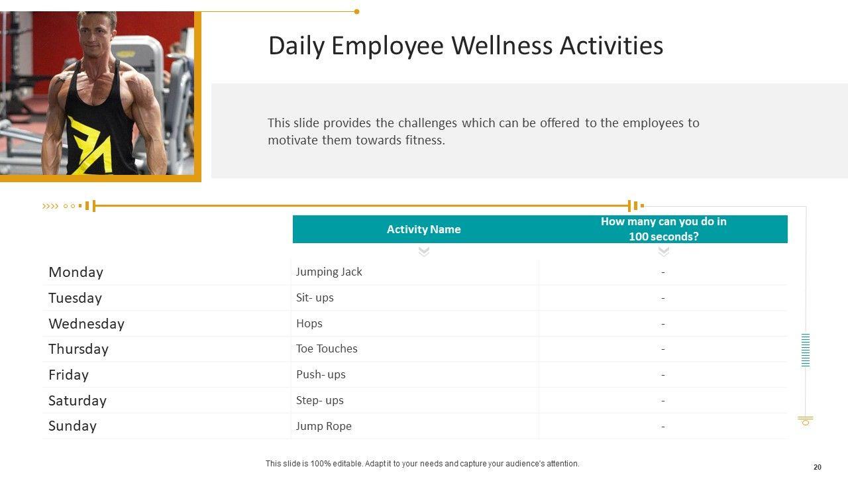The width and height of the screenshot is (848, 477).
Task: Click the slide number 20
Action: click(818, 467)
